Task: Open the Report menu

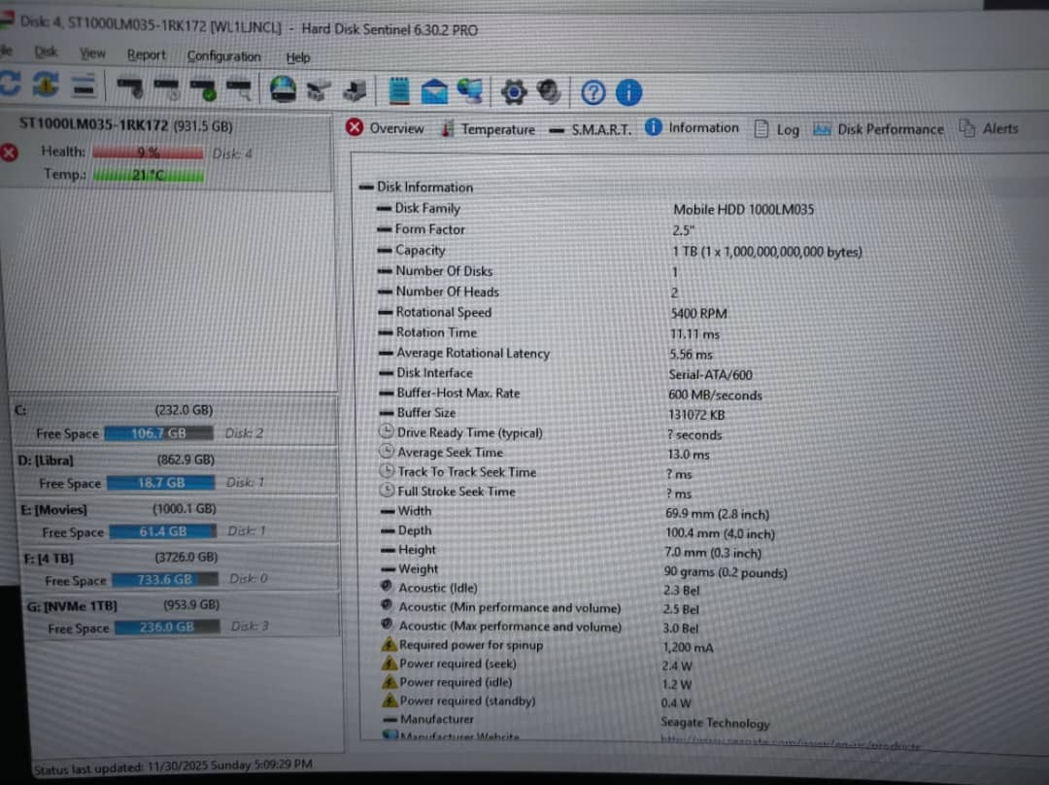Action: click(x=146, y=55)
